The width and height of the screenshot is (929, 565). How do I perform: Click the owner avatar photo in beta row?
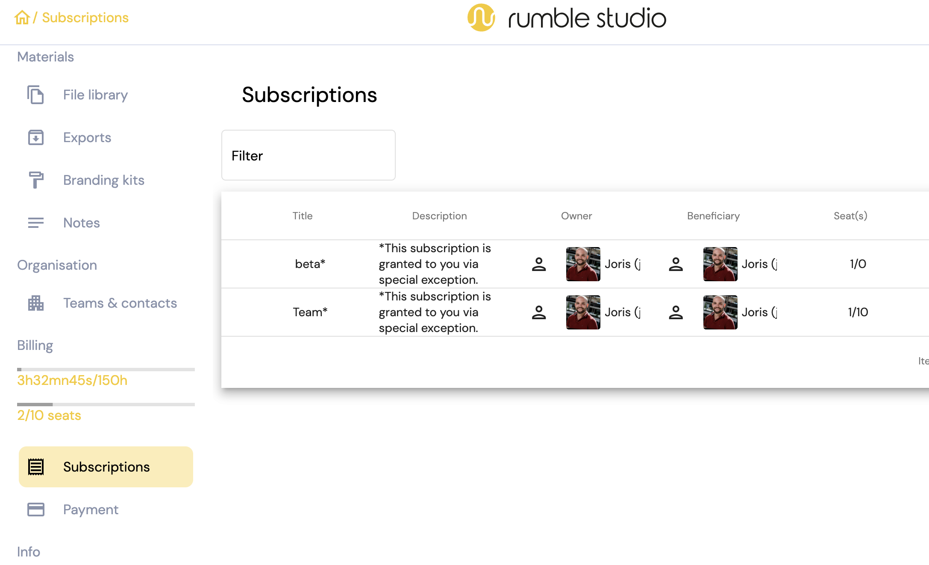click(583, 264)
